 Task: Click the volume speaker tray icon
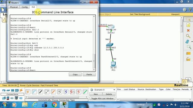(176, 105)
